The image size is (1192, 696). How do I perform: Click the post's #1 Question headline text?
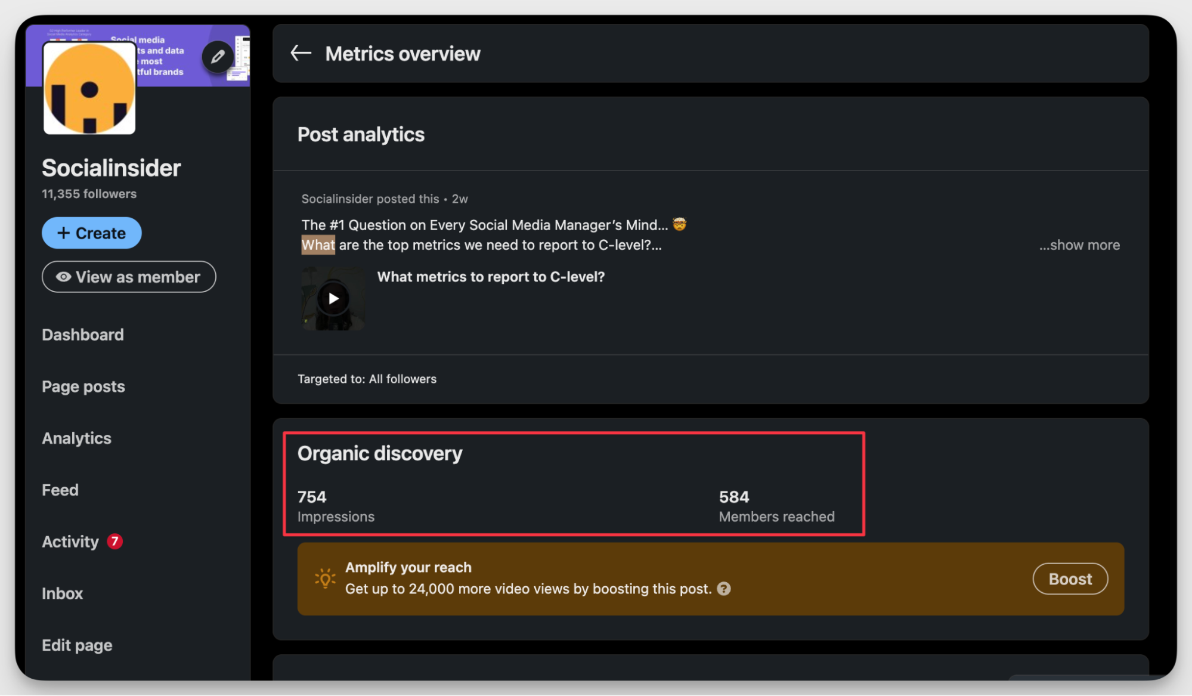(x=484, y=225)
